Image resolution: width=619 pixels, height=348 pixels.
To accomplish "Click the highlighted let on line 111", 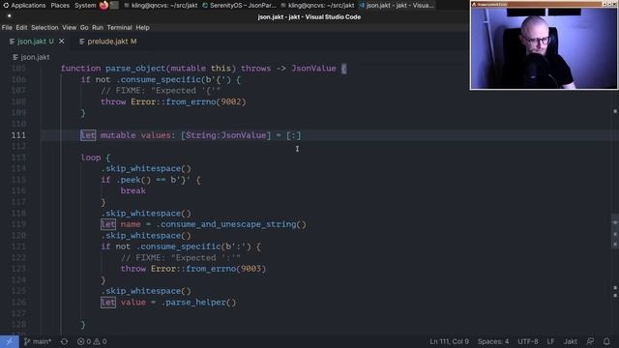I will 88,135.
